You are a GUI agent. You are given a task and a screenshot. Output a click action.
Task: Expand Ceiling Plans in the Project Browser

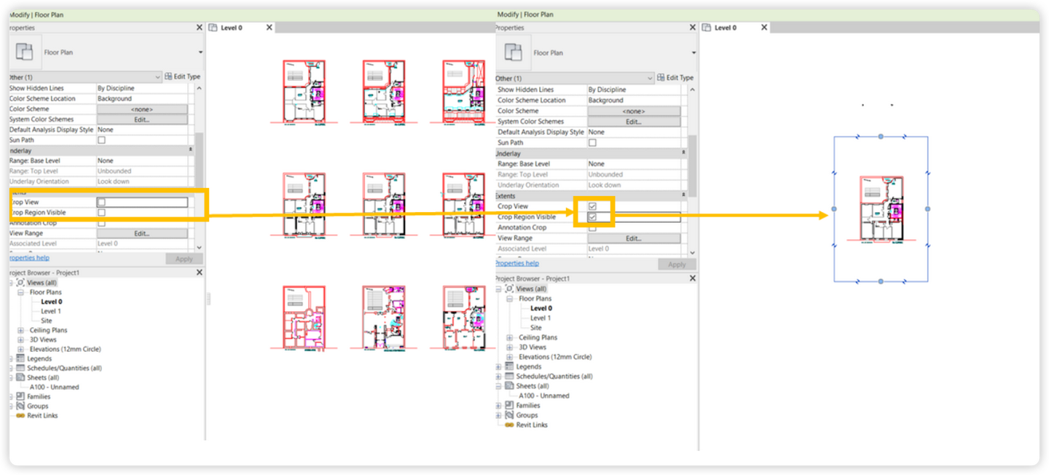[21, 330]
